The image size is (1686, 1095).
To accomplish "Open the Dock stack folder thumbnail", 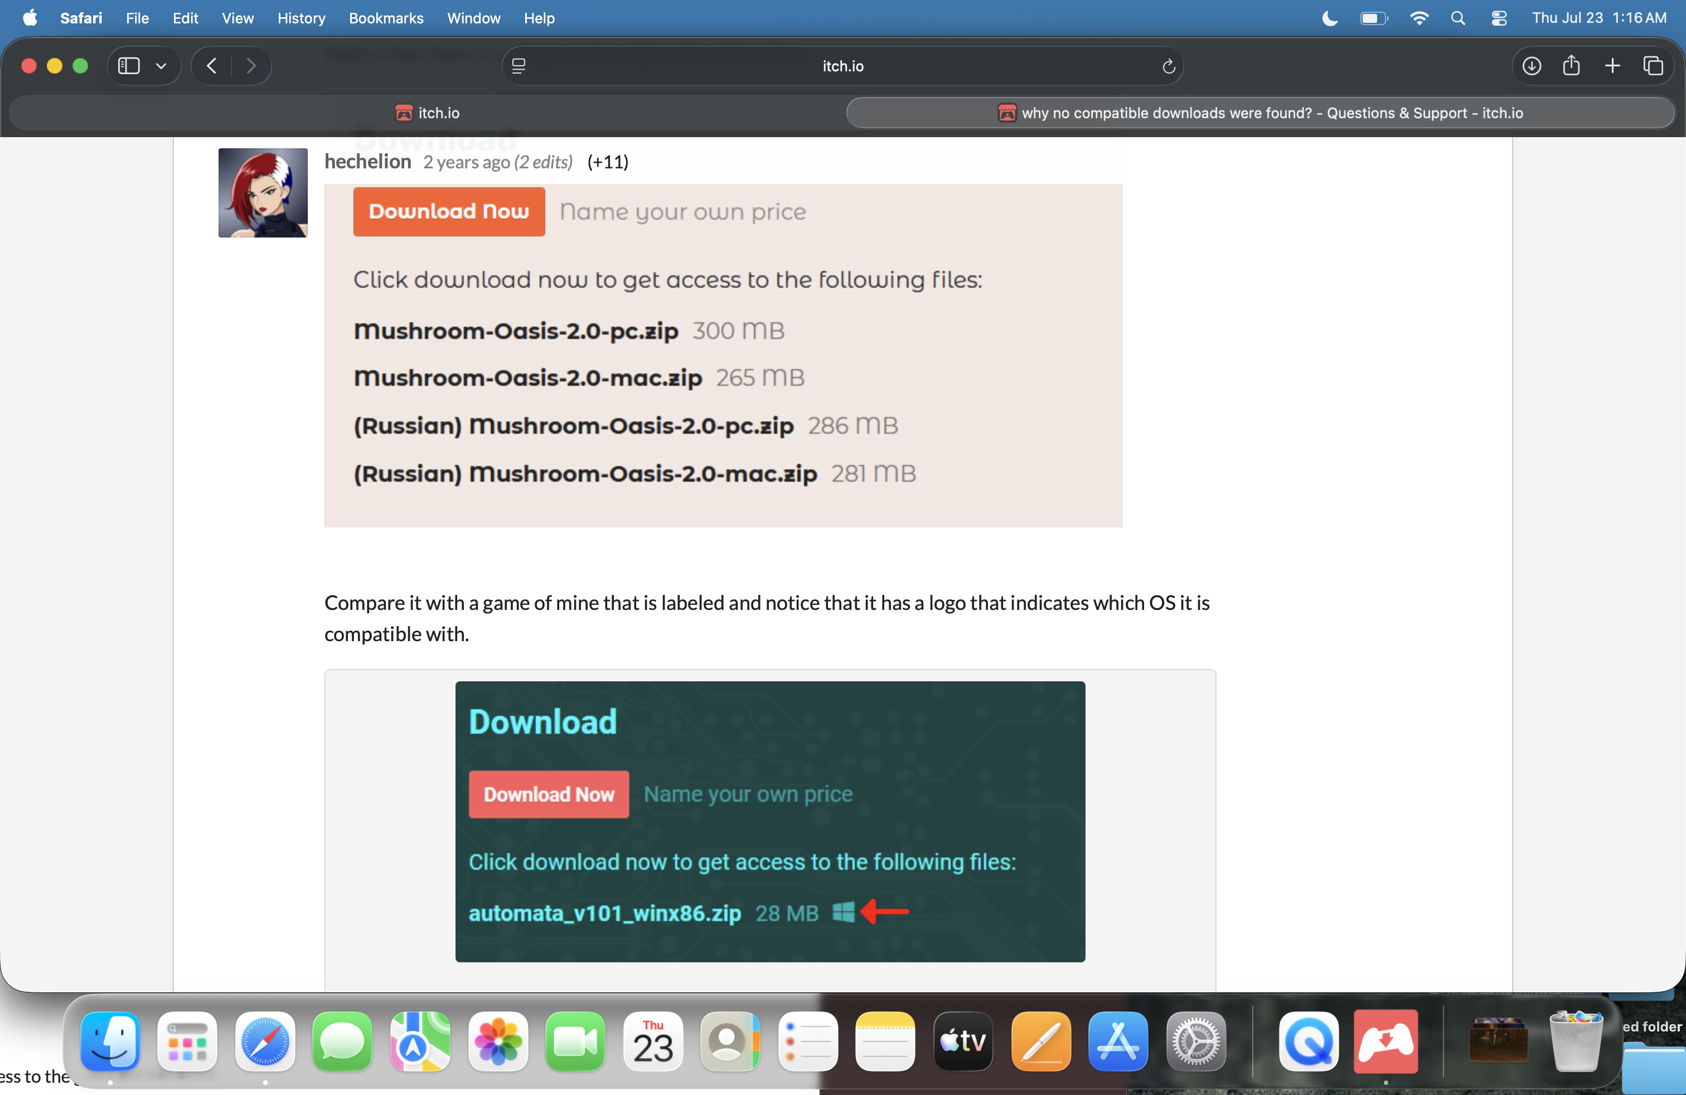I will pos(1498,1040).
